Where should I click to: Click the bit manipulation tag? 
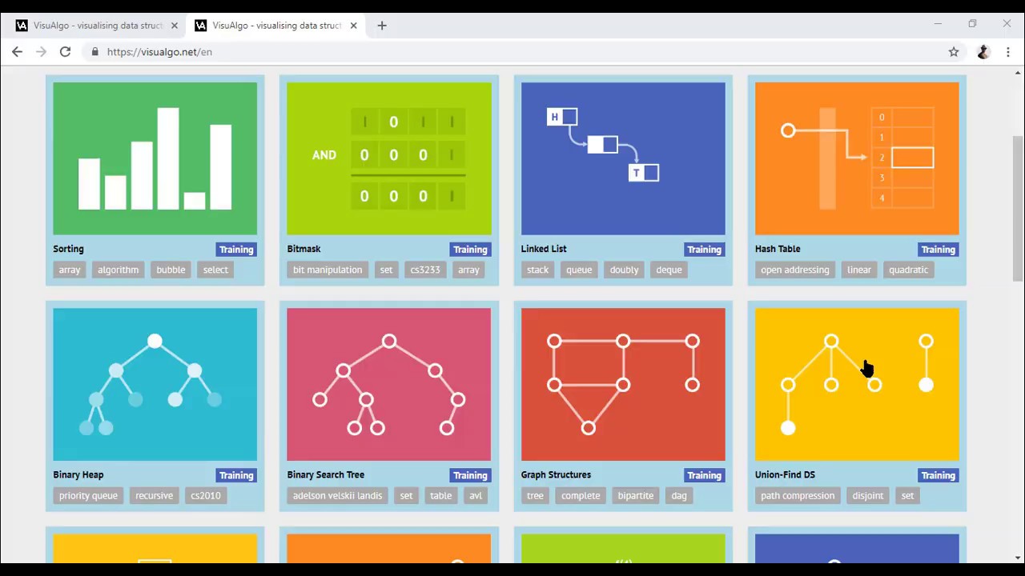pyautogui.click(x=328, y=270)
